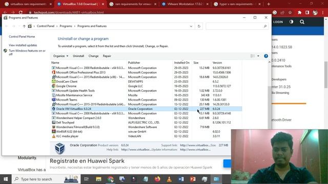Expand the Control Panel breadcrumb chevron

pyautogui.click(x=57, y=26)
